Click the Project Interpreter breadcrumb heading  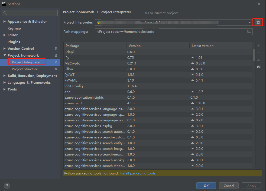click(x=116, y=12)
